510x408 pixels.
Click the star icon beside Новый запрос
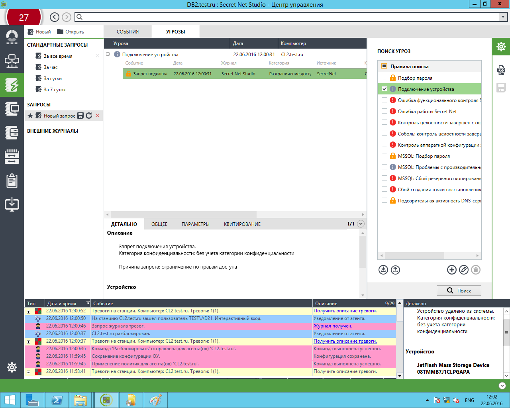[x=30, y=116]
